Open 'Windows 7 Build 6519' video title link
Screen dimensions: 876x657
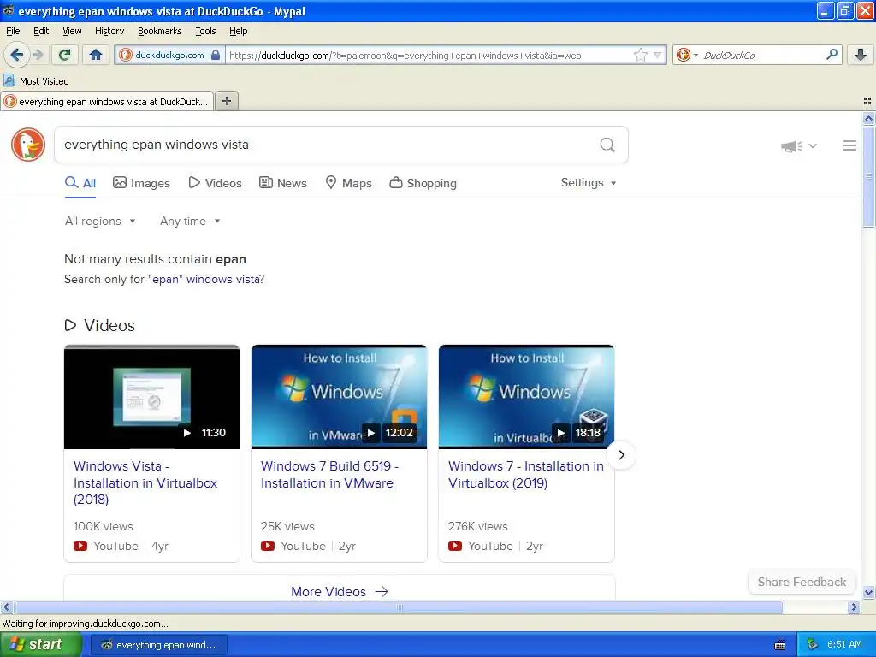coord(329,474)
